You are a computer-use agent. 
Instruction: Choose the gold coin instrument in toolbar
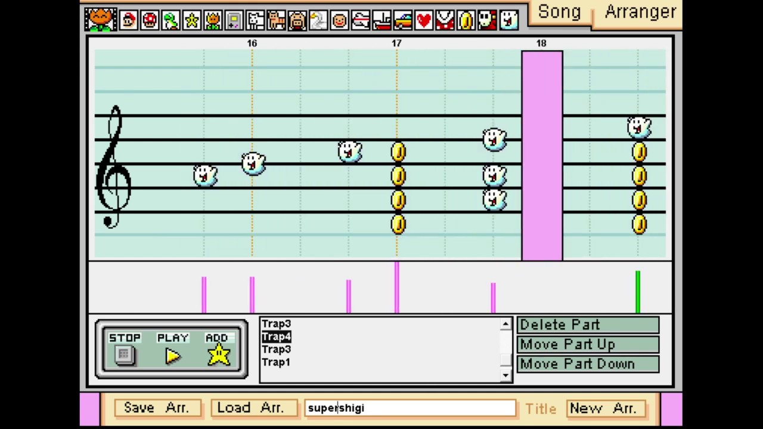pyautogui.click(x=466, y=21)
